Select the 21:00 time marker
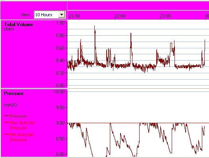The image size is (209, 158). (x=75, y=16)
